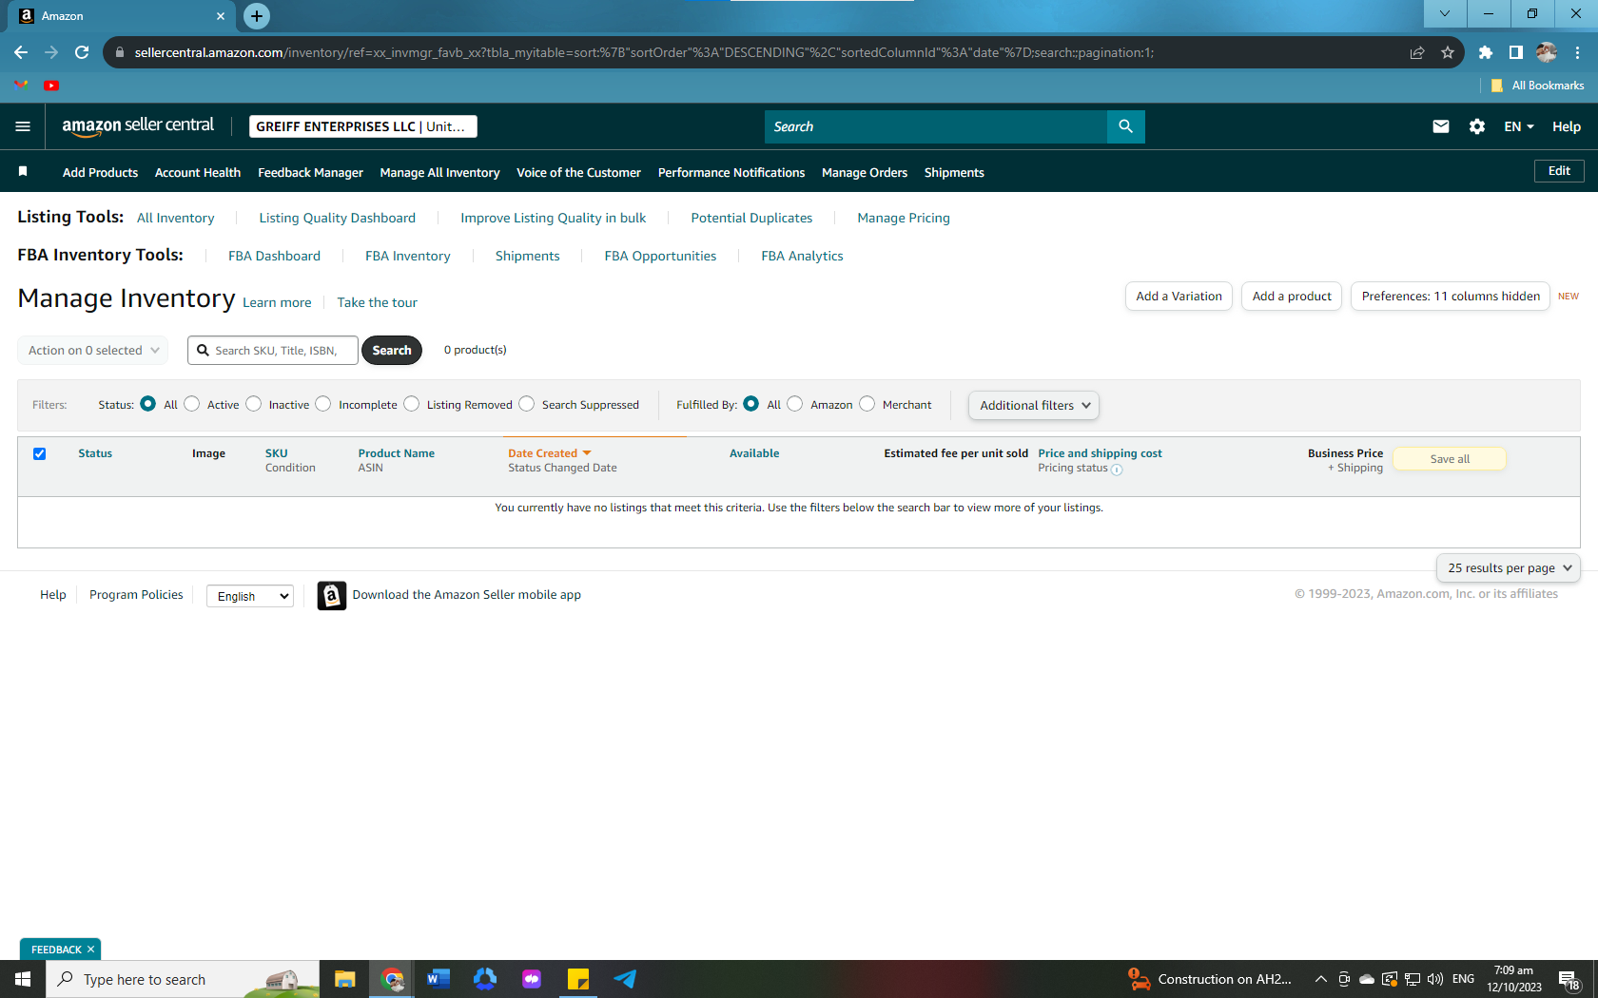Open the EN language dropdown in header
Image resolution: width=1598 pixels, height=998 pixels.
pyautogui.click(x=1518, y=126)
